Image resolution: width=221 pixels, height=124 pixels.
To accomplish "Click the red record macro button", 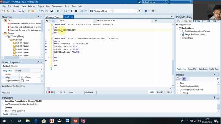I will point(49,92).
